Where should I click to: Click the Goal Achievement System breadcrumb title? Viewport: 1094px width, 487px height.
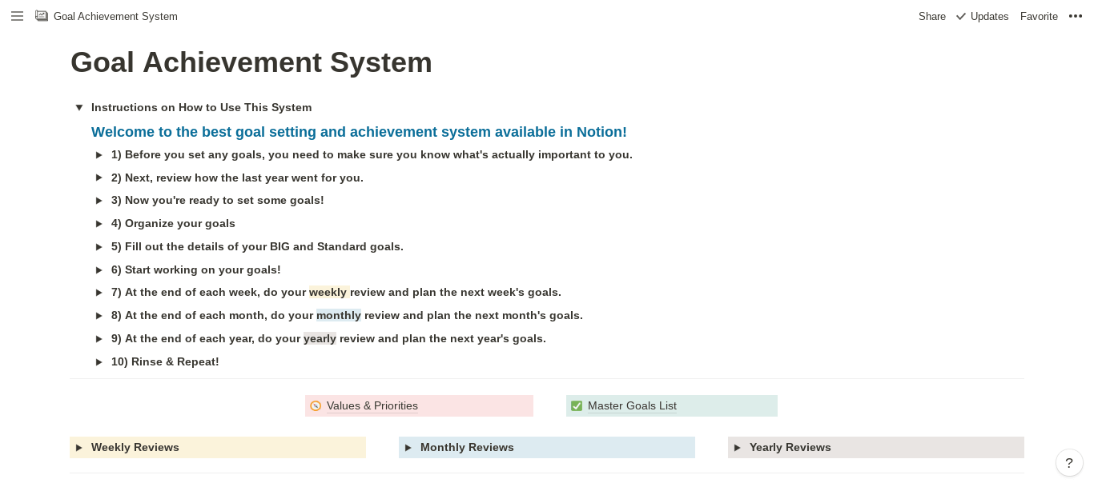pos(115,16)
